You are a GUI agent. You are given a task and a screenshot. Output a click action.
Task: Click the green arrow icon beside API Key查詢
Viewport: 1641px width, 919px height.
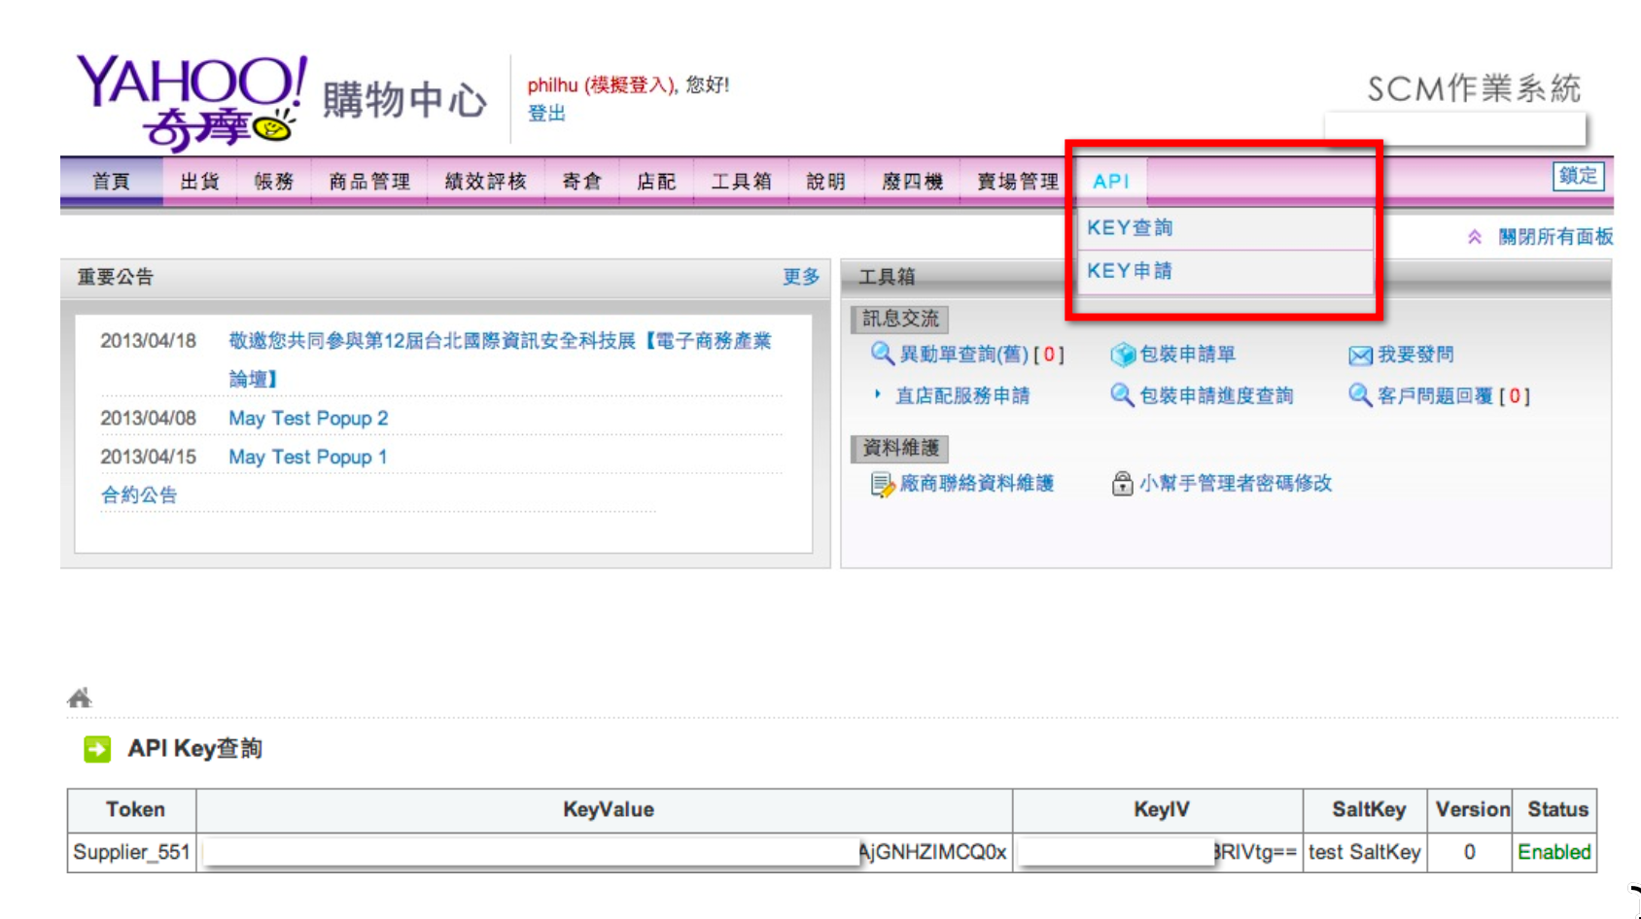click(97, 749)
